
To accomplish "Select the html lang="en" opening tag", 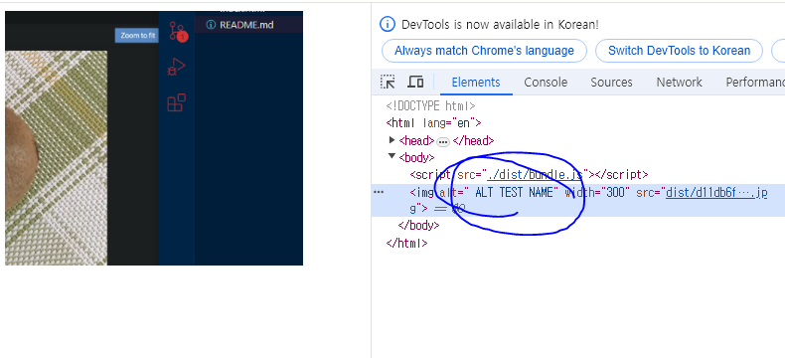I will [x=433, y=122].
